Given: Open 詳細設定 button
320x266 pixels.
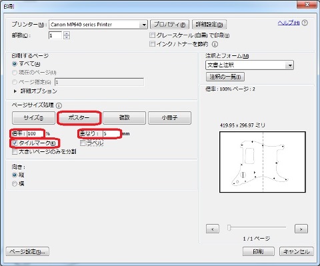Looking at the screenshot, I should [209, 25].
